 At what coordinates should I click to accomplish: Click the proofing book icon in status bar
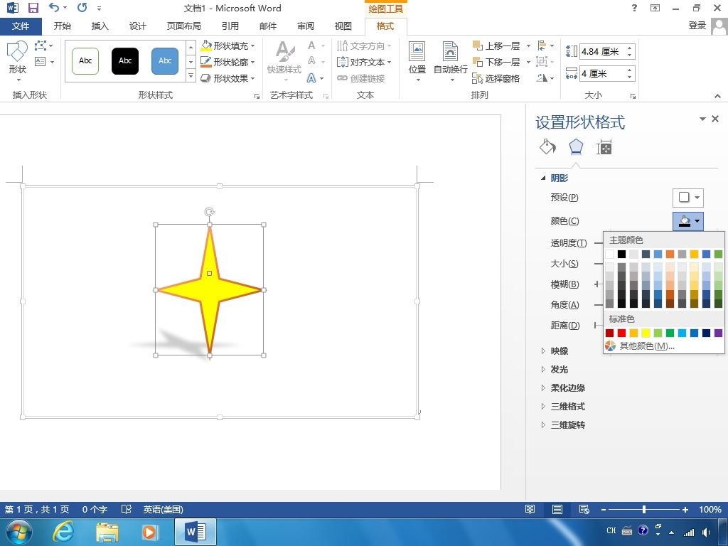coord(127,509)
